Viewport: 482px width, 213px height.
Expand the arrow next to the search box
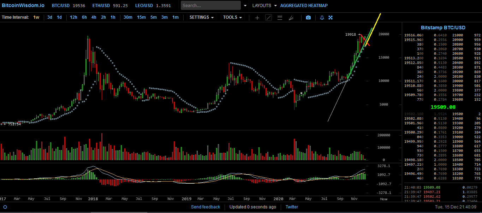tap(245, 6)
